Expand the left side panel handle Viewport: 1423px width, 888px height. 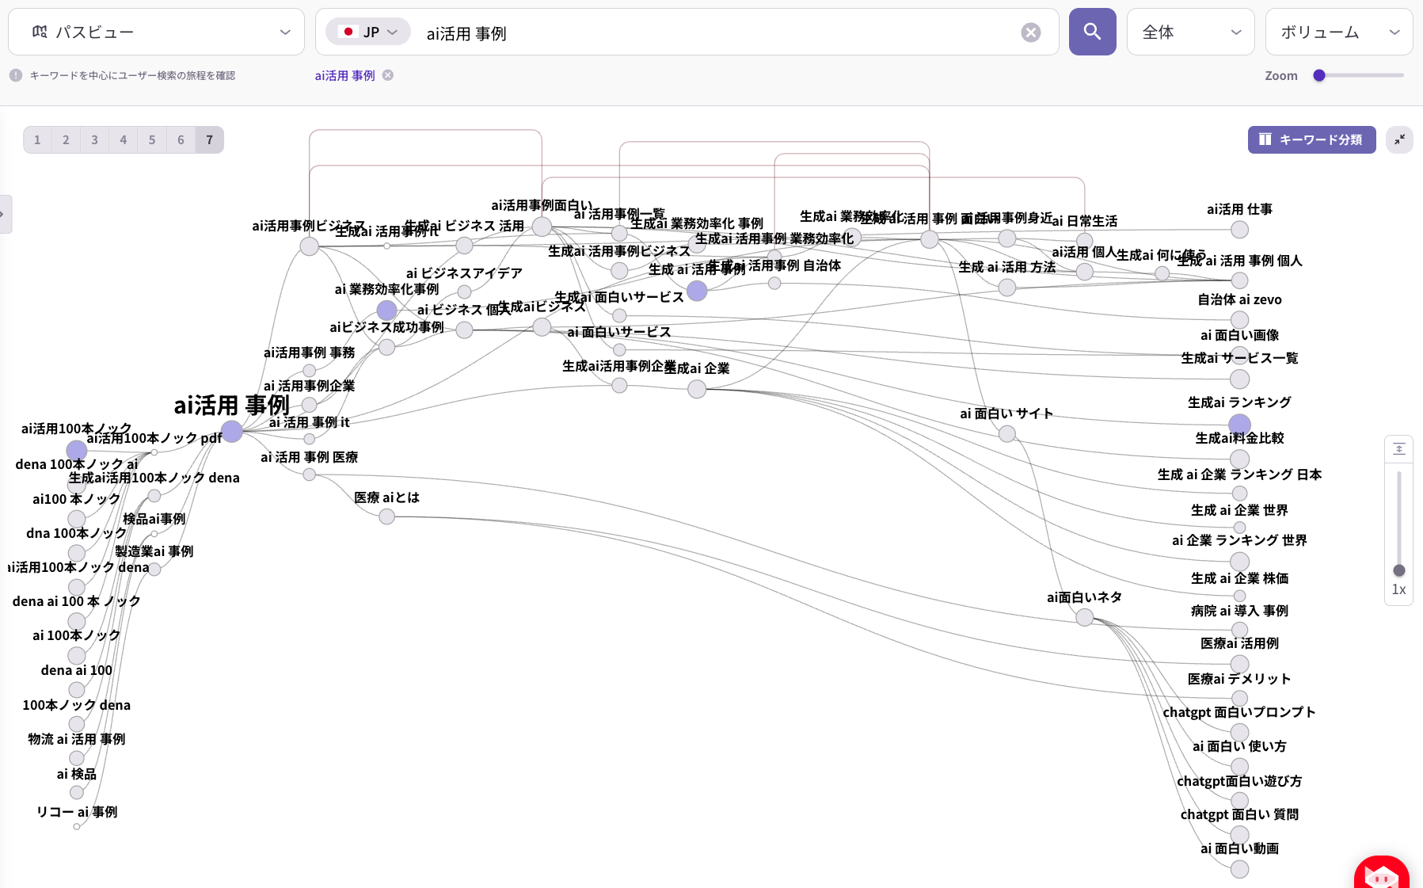pyautogui.click(x=5, y=214)
